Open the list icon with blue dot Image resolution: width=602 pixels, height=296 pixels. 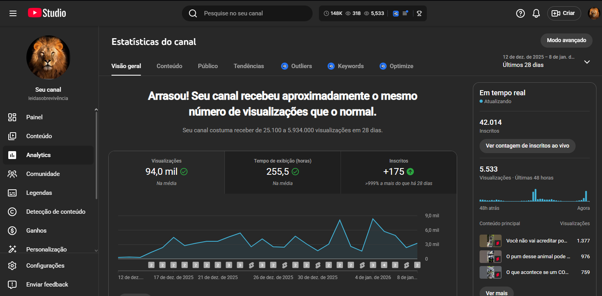click(x=405, y=13)
